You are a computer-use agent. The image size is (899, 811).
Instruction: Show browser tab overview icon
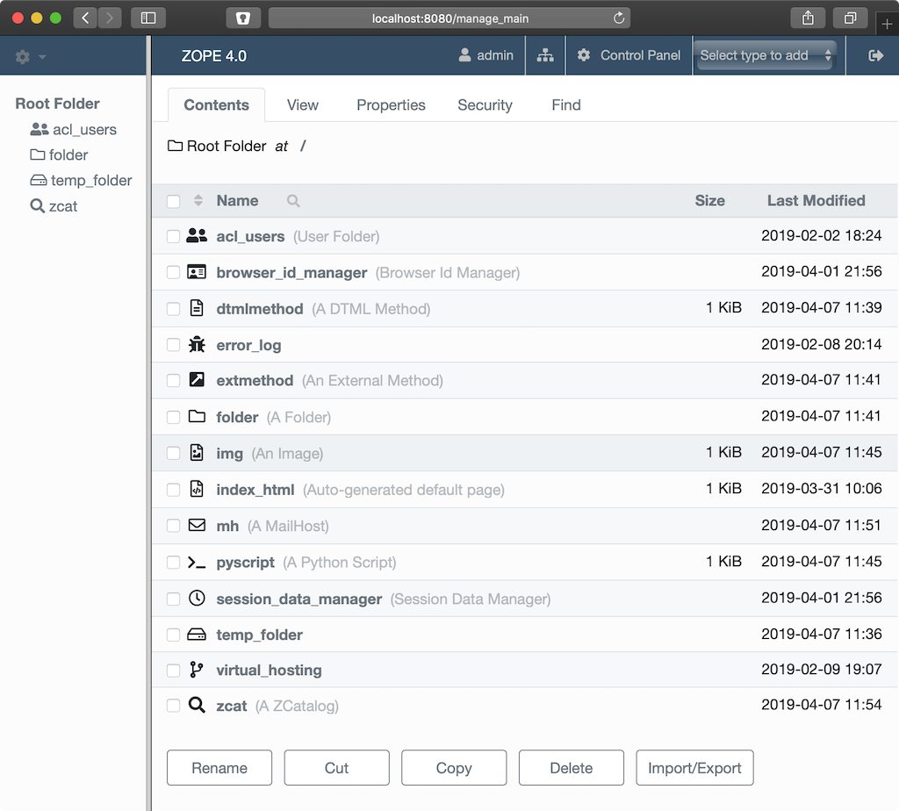[850, 18]
